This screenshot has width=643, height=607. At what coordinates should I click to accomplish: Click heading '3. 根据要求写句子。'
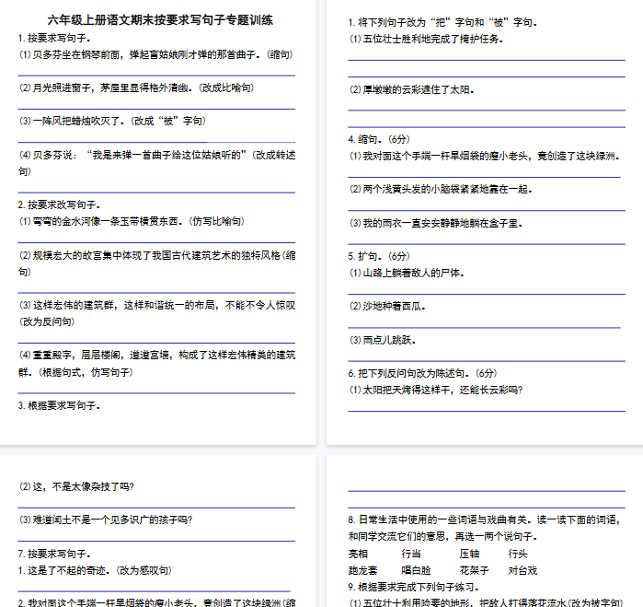pyautogui.click(x=59, y=406)
